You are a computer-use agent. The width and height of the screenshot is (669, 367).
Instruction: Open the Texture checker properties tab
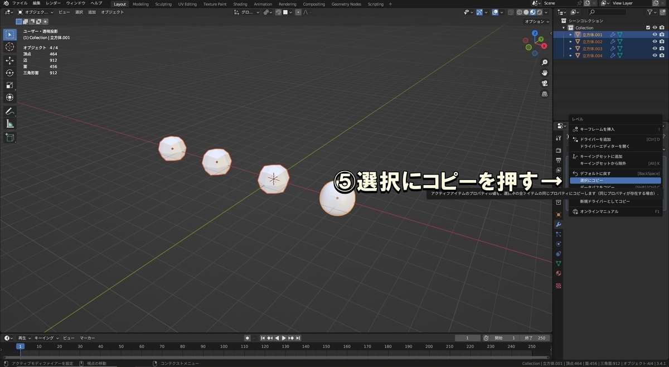point(558,286)
